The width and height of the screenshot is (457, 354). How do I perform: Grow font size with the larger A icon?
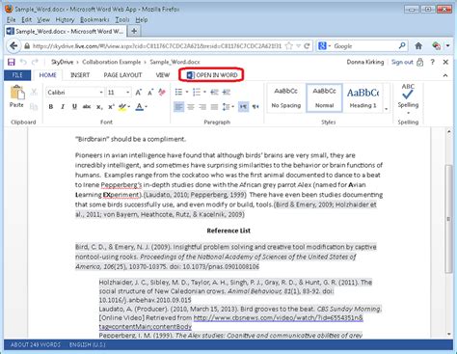pyautogui.click(x=139, y=93)
